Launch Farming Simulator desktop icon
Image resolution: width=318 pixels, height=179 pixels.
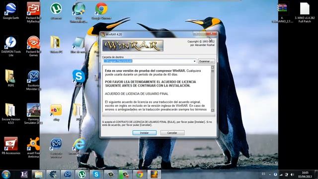click(33, 114)
